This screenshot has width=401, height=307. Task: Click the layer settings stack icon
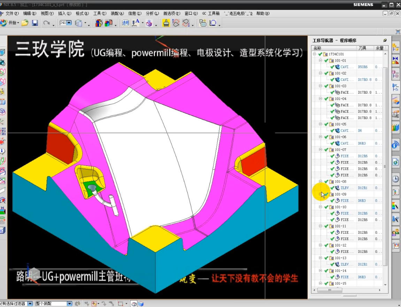[x=78, y=23]
